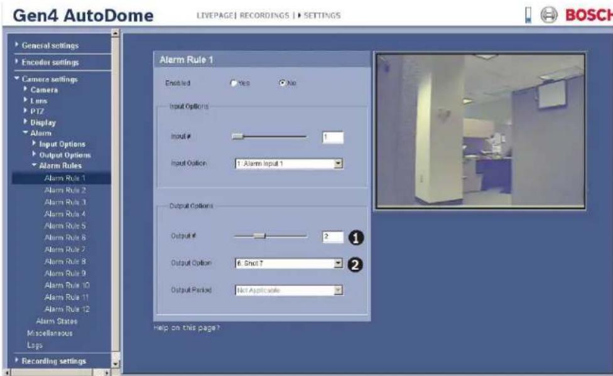
Task: Open Miscellaneous settings page
Action: tap(50, 333)
